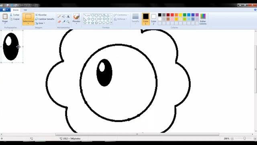257x145 pixels.
Task: Choose the up arrow shape
Action: (x=108, y=19)
